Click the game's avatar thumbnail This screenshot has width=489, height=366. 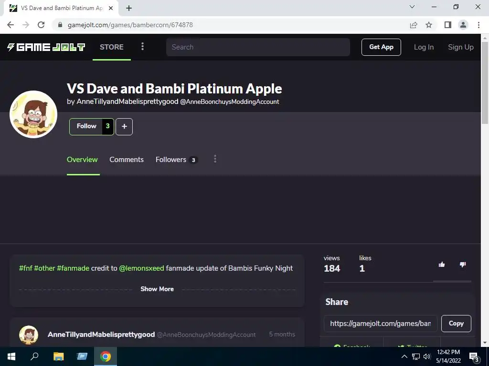(x=33, y=114)
